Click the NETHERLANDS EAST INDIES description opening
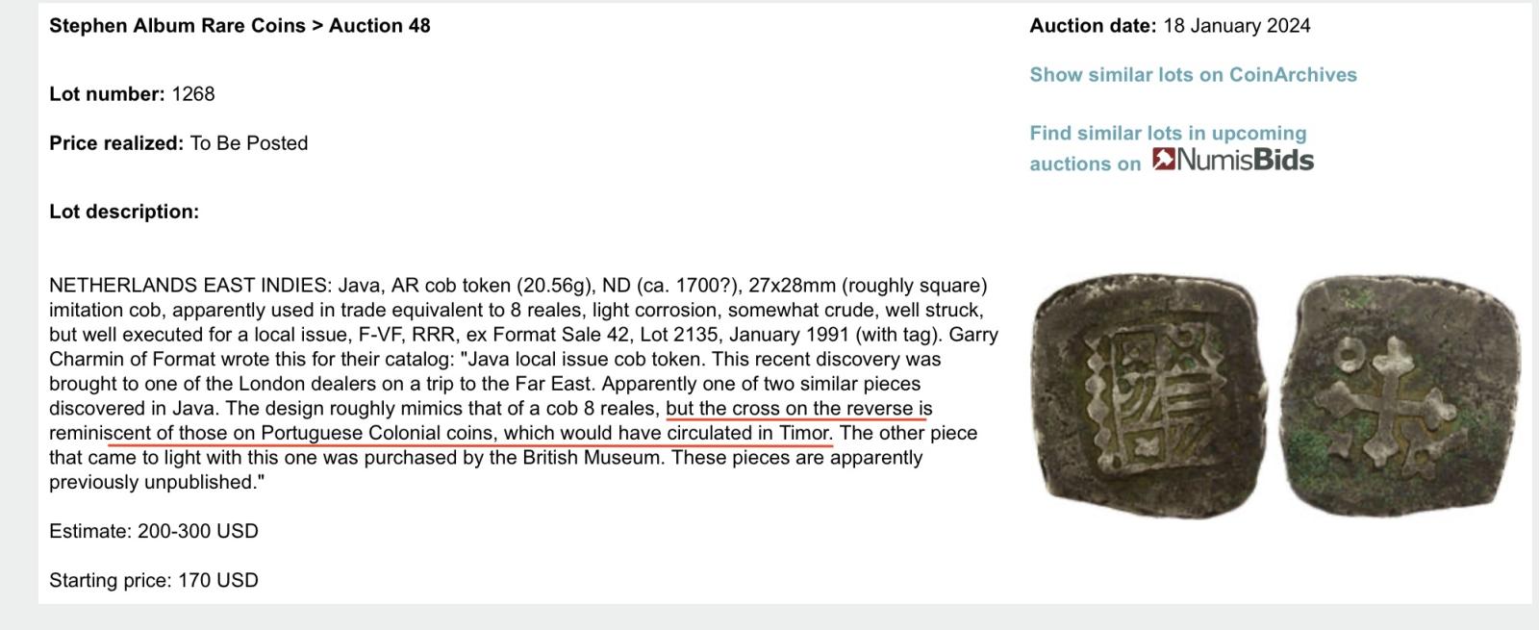The height and width of the screenshot is (630, 1539). tap(190, 286)
